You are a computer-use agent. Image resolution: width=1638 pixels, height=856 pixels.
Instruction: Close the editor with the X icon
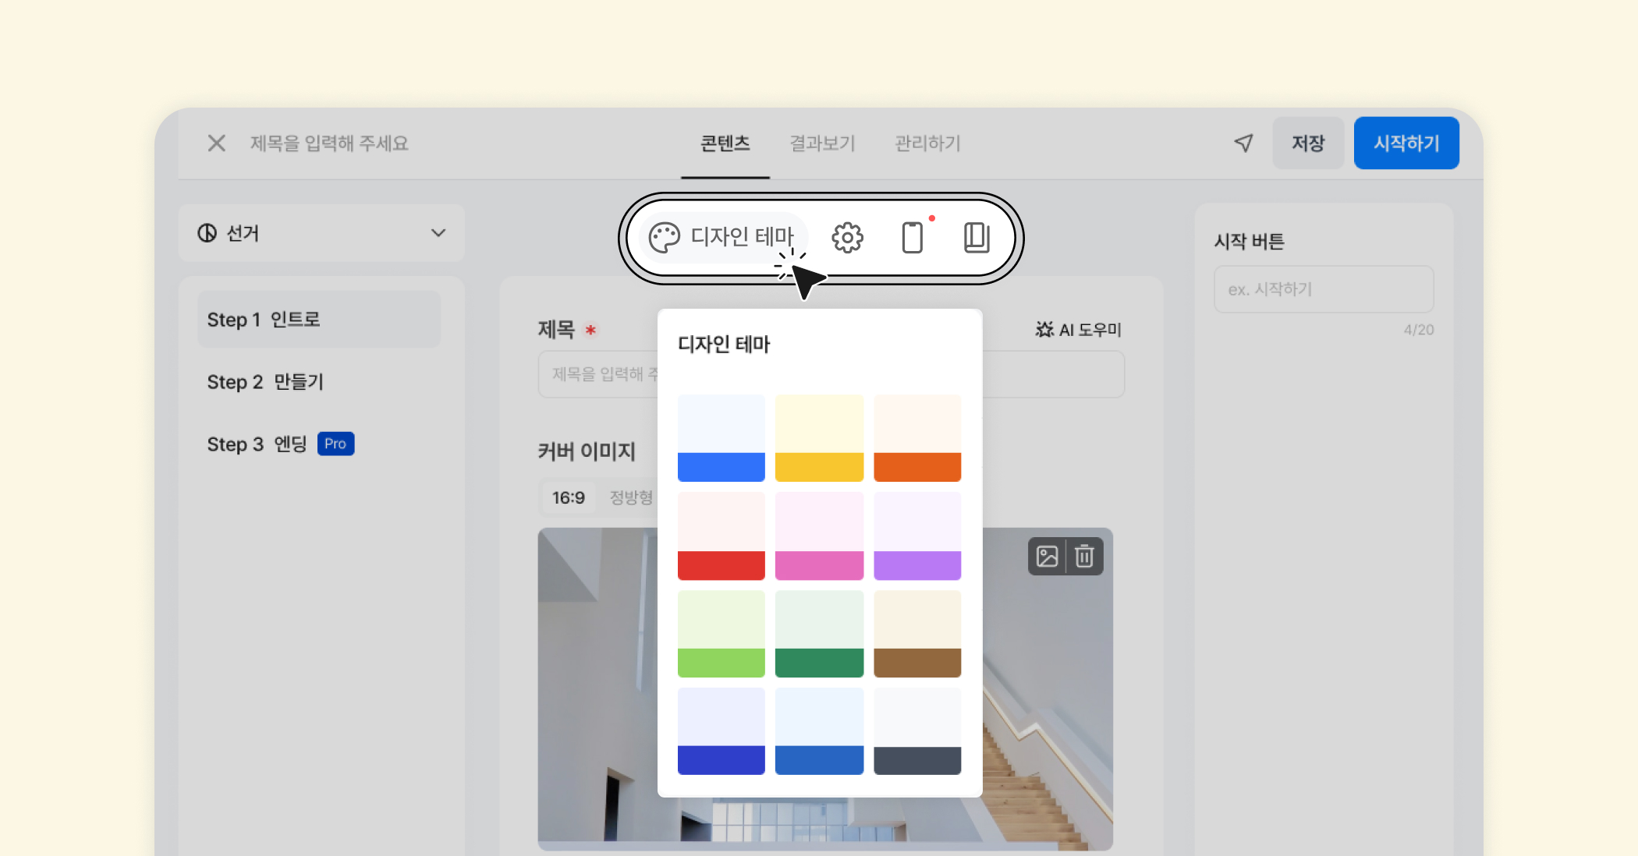[217, 143]
